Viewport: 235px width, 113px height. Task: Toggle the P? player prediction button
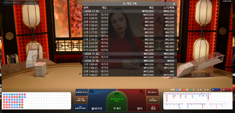click(x=216, y=90)
